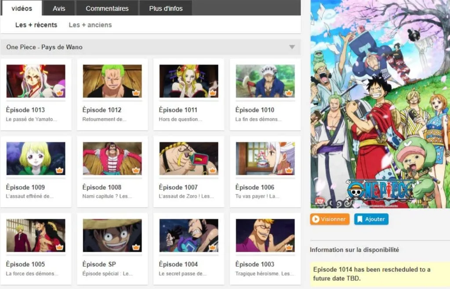The image size is (450, 289).
Task: Click 'Retournement de...' description
Action: 104,119
